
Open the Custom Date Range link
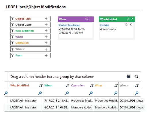click(69, 25)
